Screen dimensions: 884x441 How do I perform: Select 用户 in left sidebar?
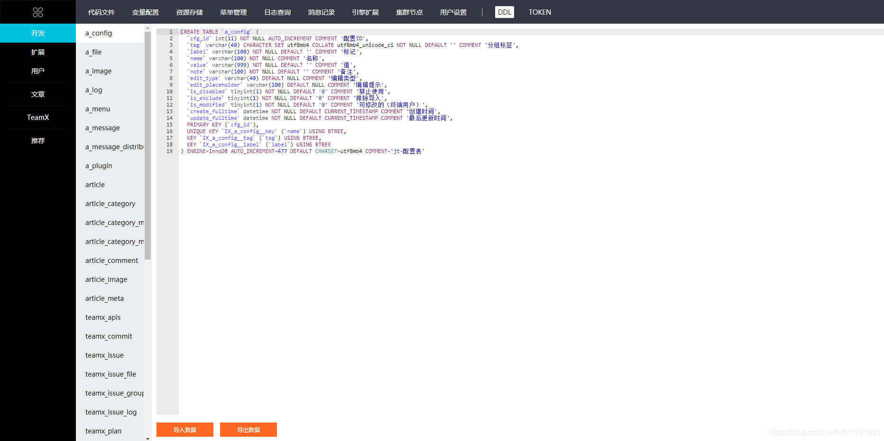click(38, 71)
